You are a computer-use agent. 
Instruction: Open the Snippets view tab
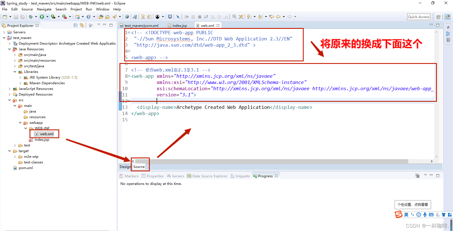(240, 176)
